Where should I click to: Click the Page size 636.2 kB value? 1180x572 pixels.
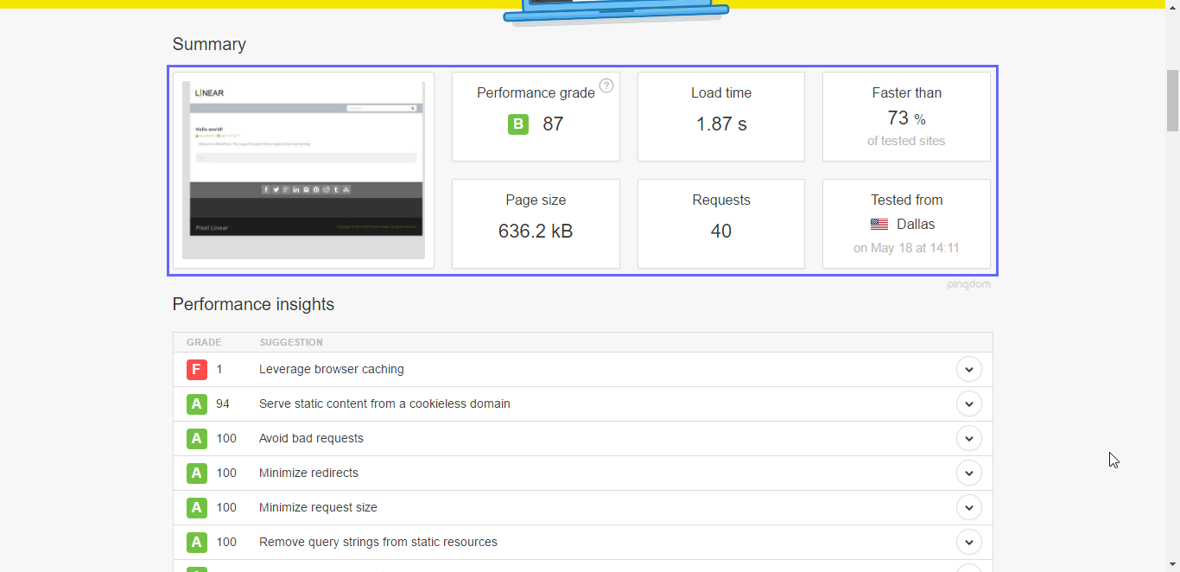pyautogui.click(x=536, y=232)
